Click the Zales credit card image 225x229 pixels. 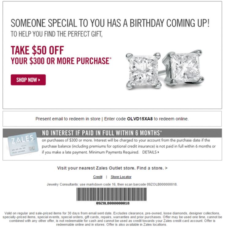23,144
